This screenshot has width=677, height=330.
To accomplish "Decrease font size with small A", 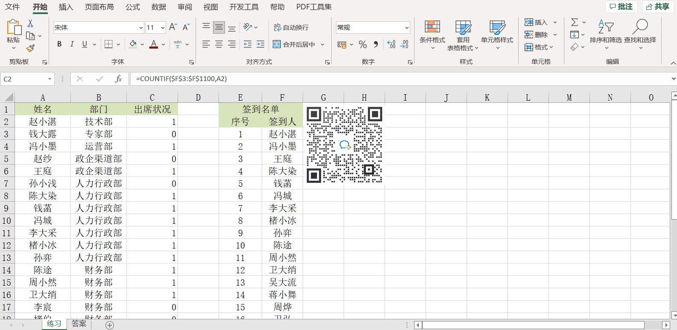I will [x=186, y=27].
